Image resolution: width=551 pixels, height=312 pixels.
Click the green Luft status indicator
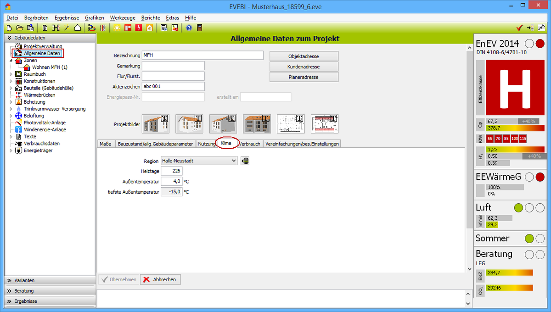[519, 208]
